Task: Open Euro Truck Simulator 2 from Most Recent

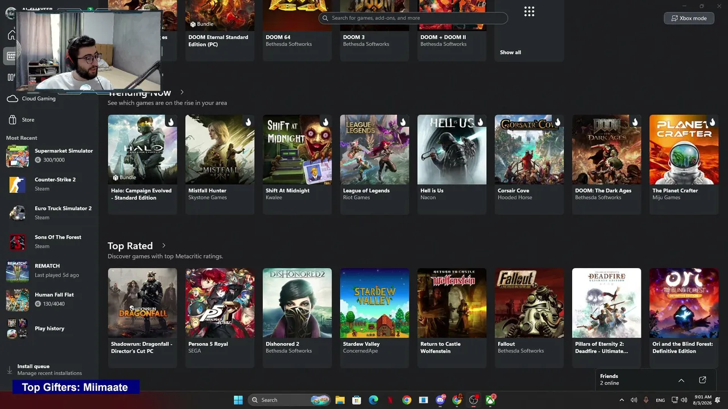Action: (x=49, y=212)
